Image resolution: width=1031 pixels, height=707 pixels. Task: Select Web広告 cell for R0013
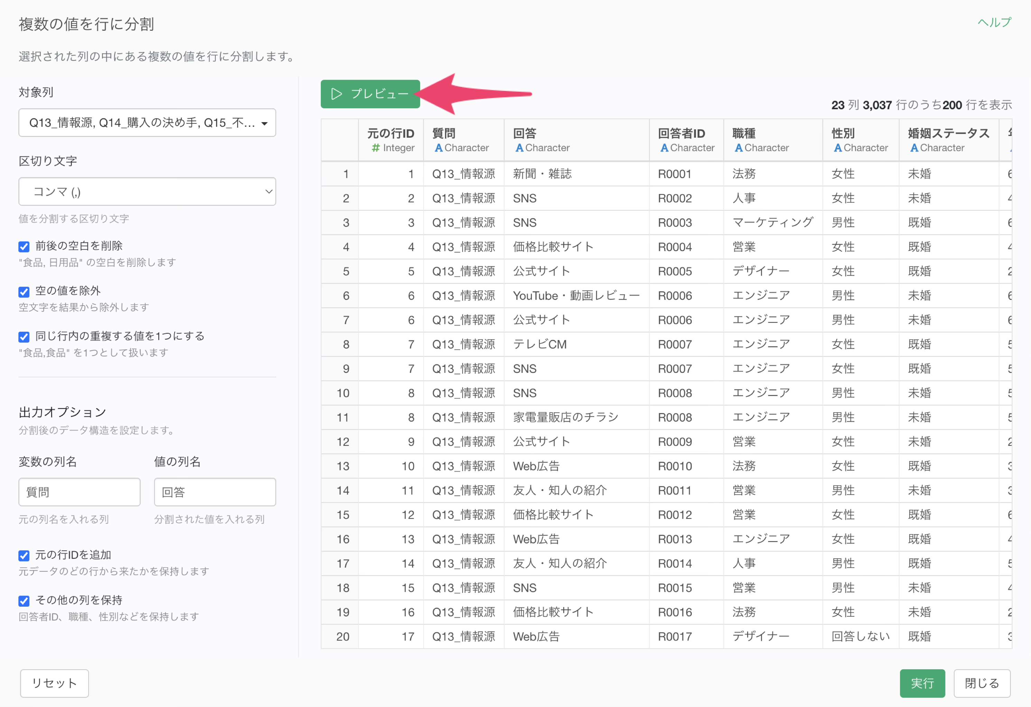click(x=576, y=539)
